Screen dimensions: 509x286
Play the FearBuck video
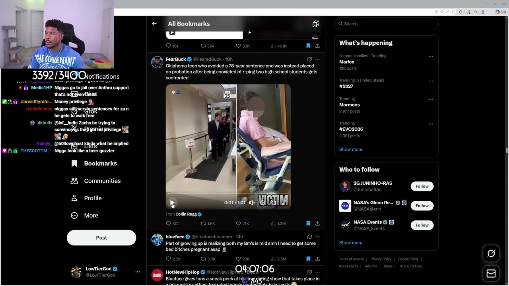pyautogui.click(x=172, y=203)
